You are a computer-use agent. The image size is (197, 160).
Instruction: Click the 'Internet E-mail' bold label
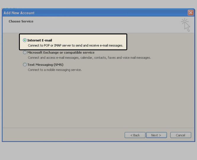coord(40,40)
